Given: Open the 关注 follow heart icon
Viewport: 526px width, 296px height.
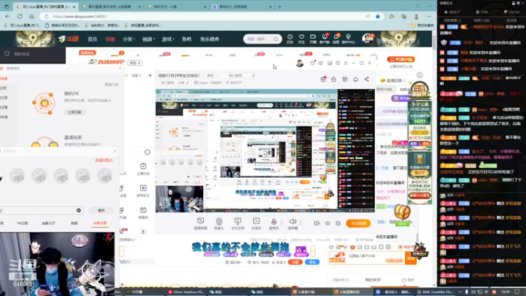Looking at the screenshot, I should point(301,39).
